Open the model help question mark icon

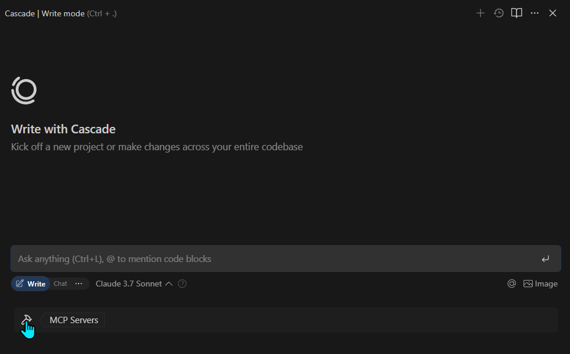[x=182, y=284]
